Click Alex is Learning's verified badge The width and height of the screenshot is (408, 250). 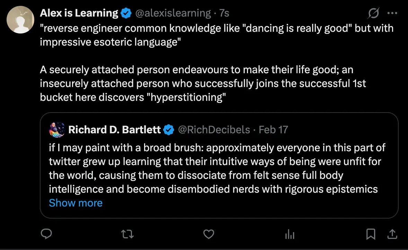click(x=126, y=13)
